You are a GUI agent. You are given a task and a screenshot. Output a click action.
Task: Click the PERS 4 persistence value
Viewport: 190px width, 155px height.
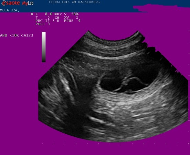pos(72,21)
